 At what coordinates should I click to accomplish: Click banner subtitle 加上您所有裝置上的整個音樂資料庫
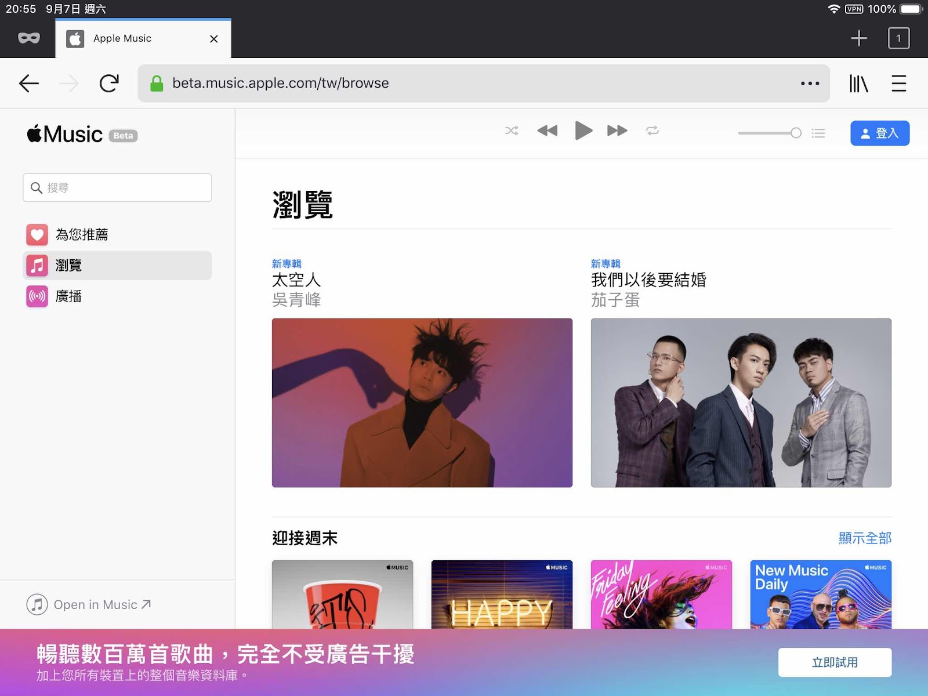(x=142, y=676)
